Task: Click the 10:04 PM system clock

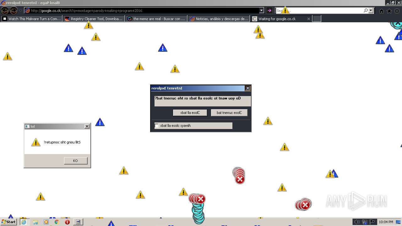Action: click(x=386, y=222)
